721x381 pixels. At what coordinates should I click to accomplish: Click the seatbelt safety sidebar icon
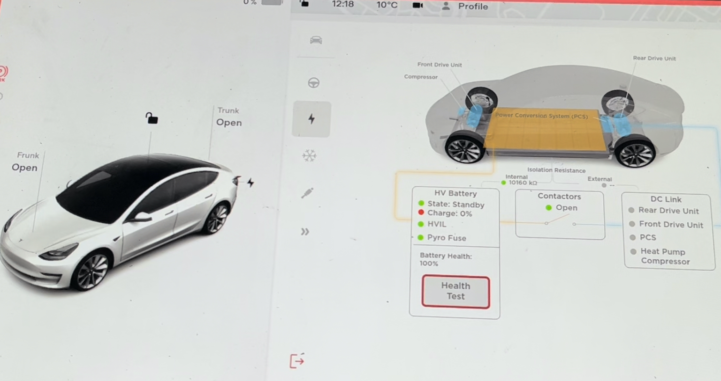tap(308, 192)
